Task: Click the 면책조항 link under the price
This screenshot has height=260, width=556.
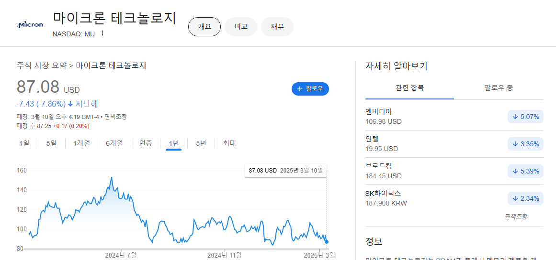Action: coord(115,117)
